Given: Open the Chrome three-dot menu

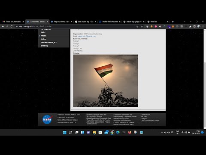Looking at the screenshot, I should pyautogui.click(x=203, y=26).
